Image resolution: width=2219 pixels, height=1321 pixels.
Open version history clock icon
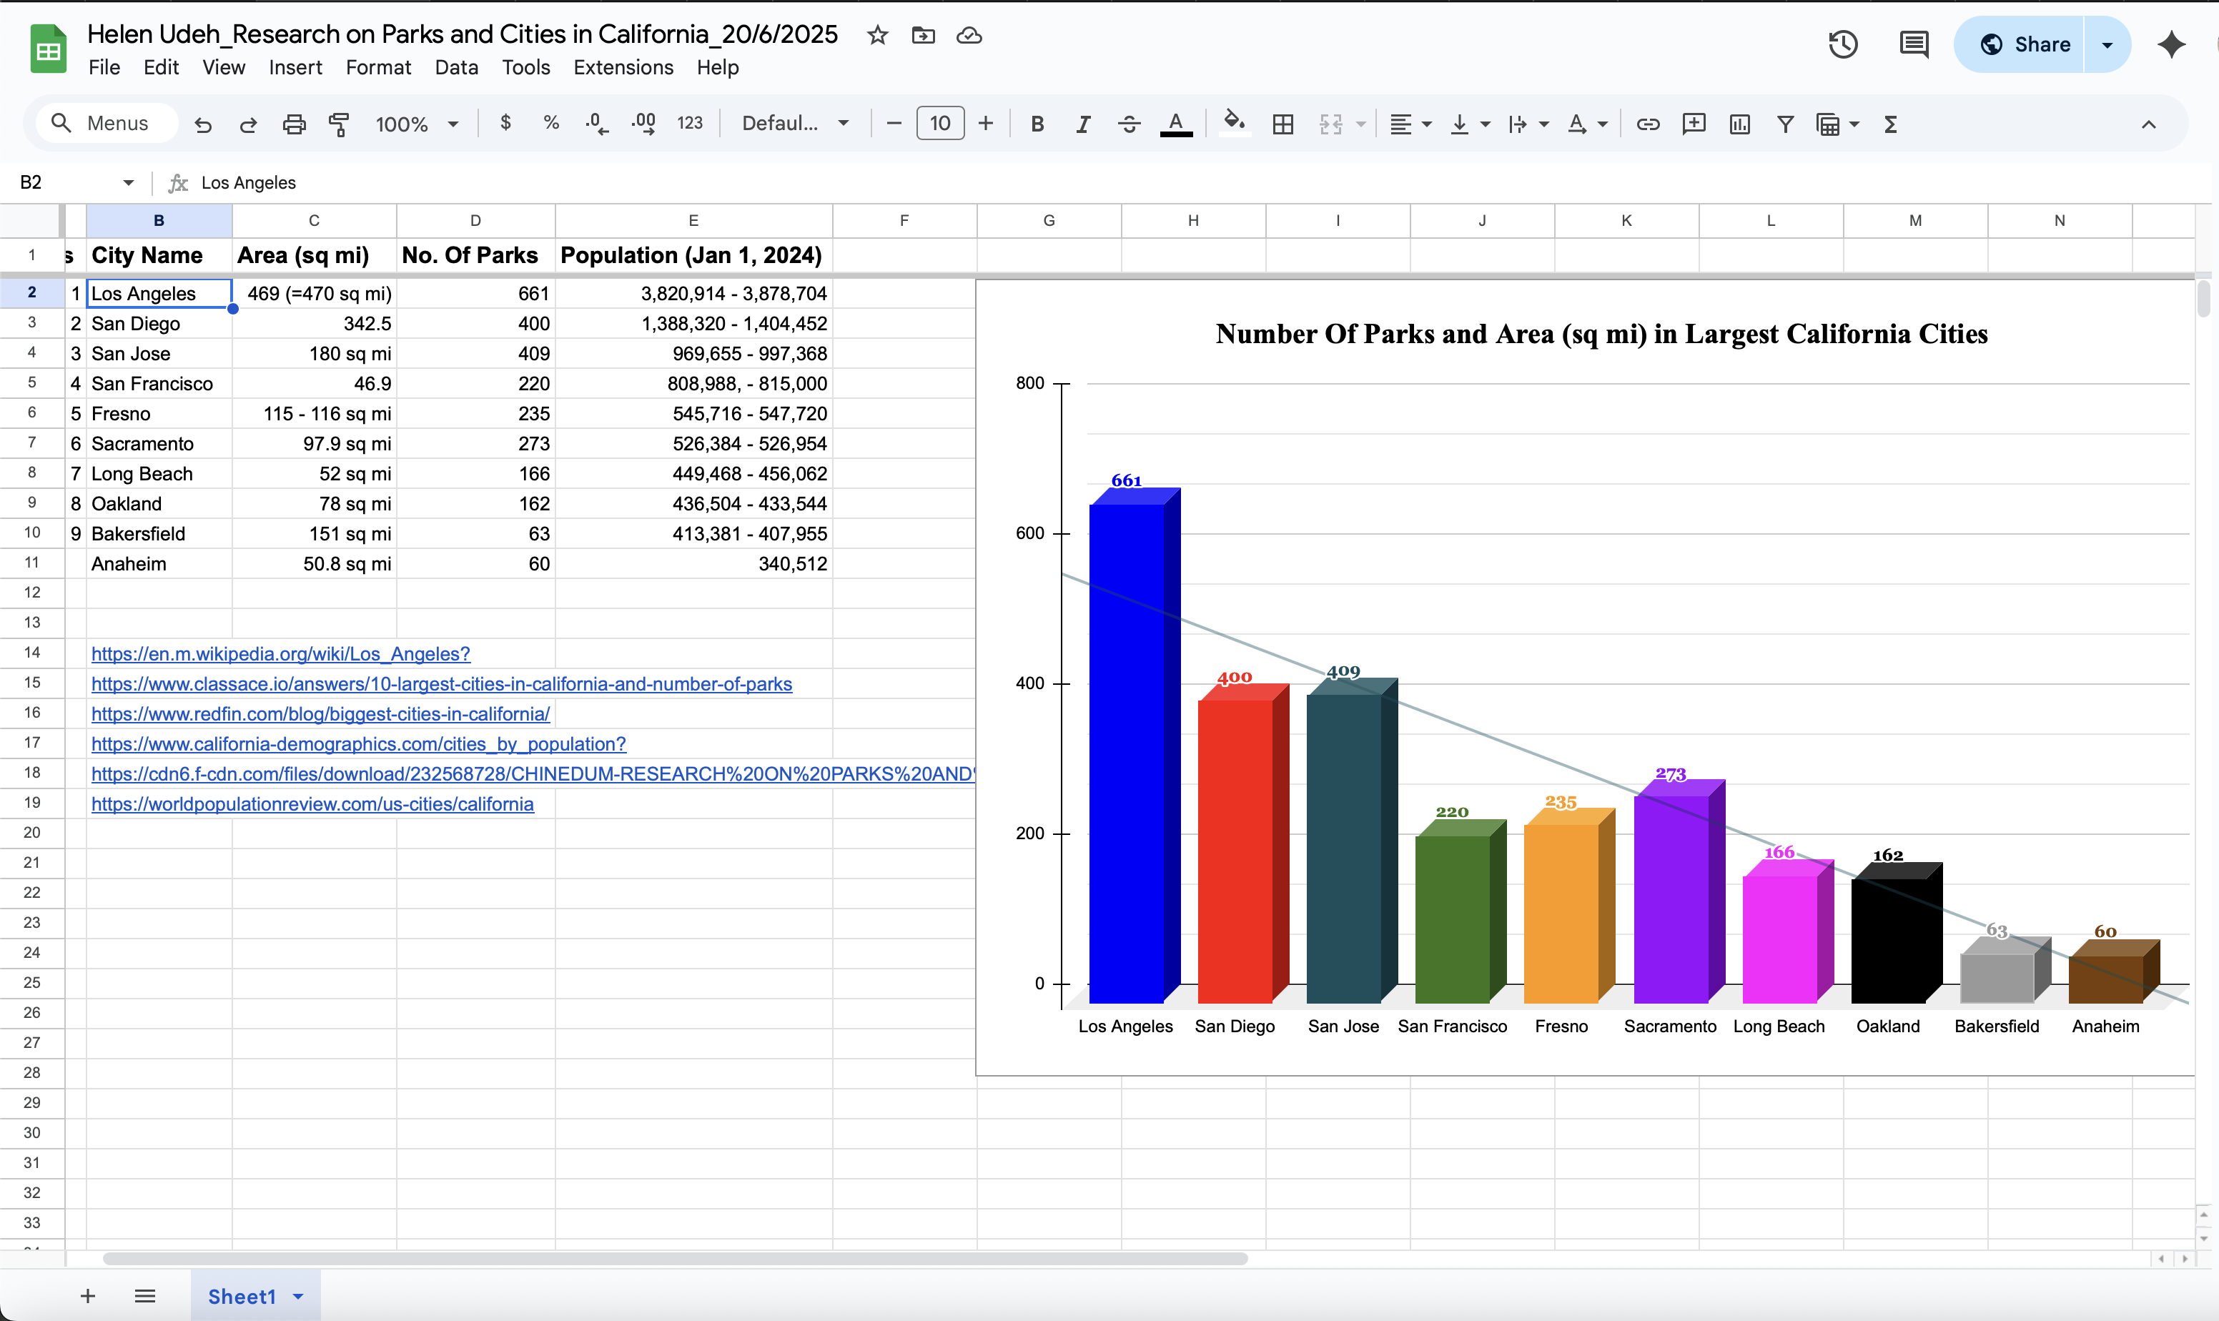(x=1842, y=44)
